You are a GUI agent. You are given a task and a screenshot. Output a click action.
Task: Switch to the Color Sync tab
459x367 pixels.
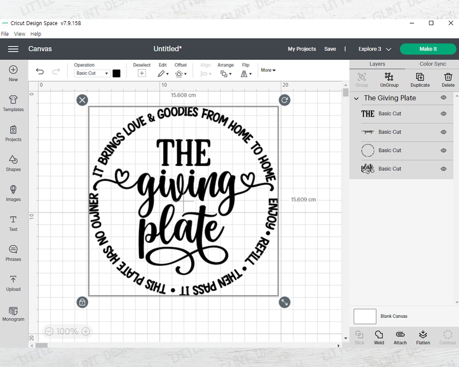pyautogui.click(x=432, y=64)
